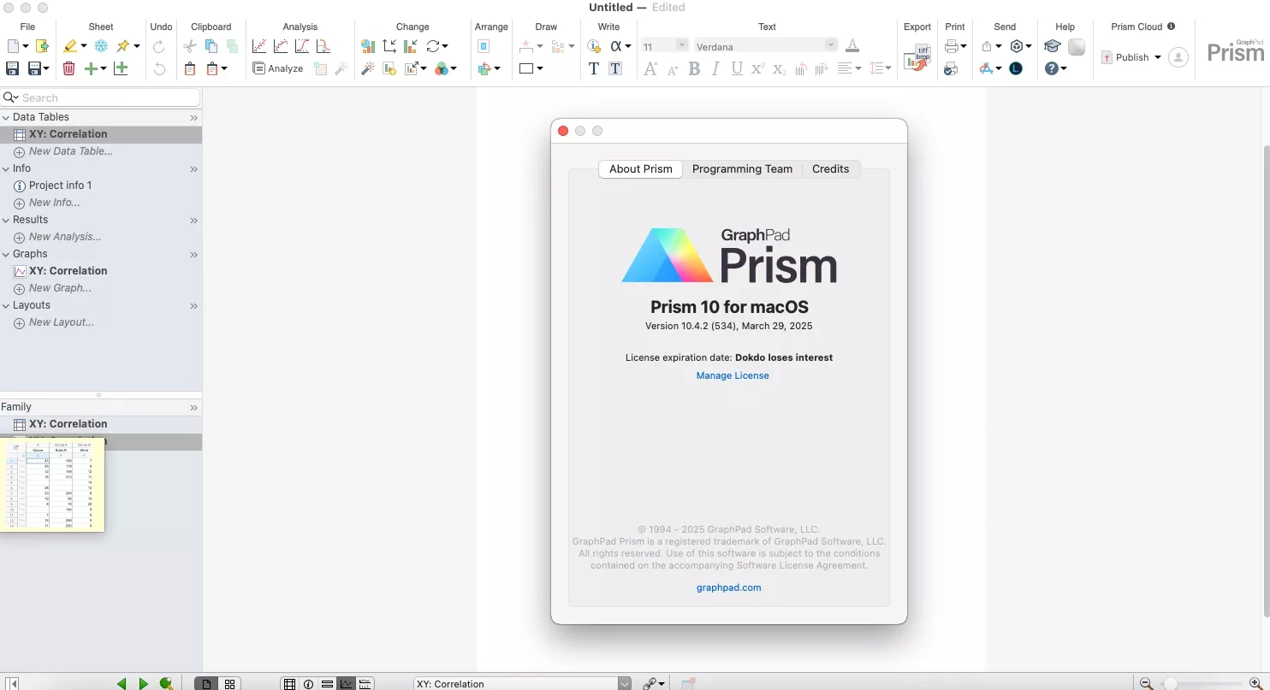
Task: Click the superscript x² icon
Action: pos(757,68)
